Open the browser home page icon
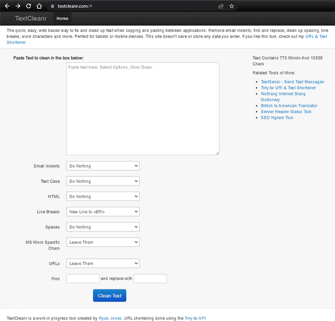The image size is (335, 321). 39,6
